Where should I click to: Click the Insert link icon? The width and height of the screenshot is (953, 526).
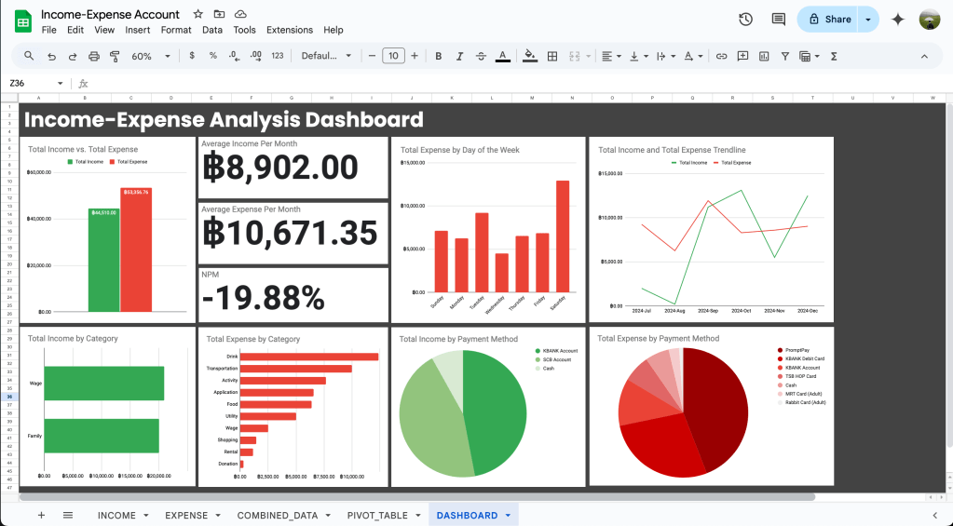[x=721, y=56]
